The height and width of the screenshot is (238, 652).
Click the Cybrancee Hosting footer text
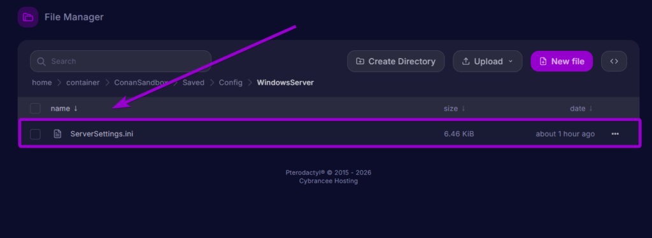329,181
